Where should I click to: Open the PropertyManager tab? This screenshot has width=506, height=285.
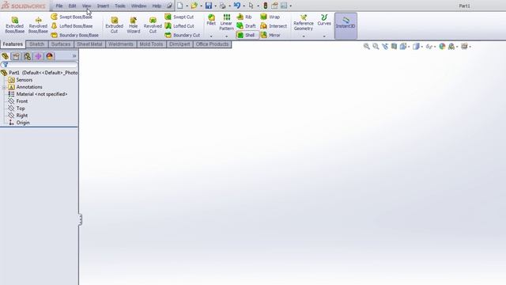point(16,56)
